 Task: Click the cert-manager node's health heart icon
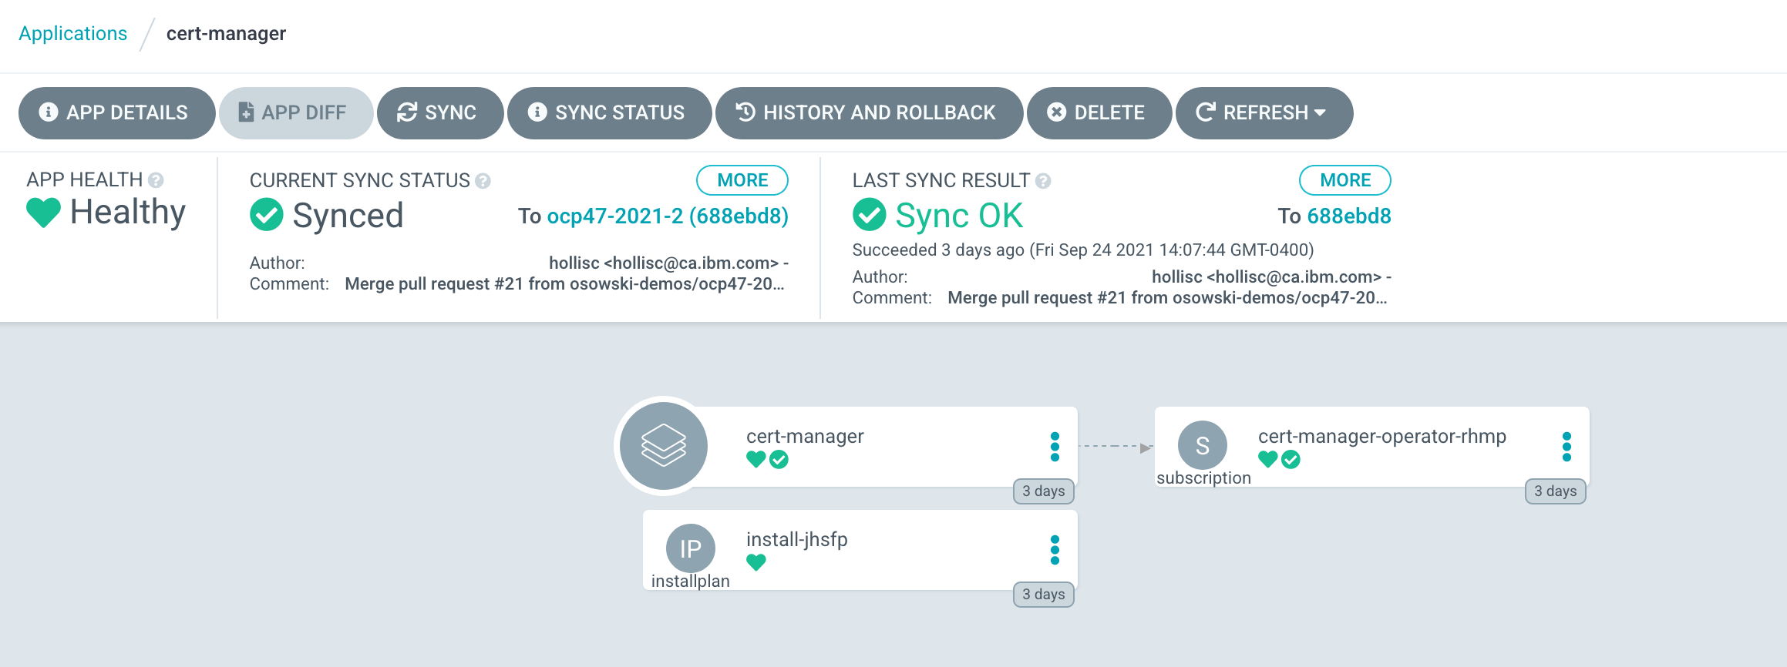756,460
